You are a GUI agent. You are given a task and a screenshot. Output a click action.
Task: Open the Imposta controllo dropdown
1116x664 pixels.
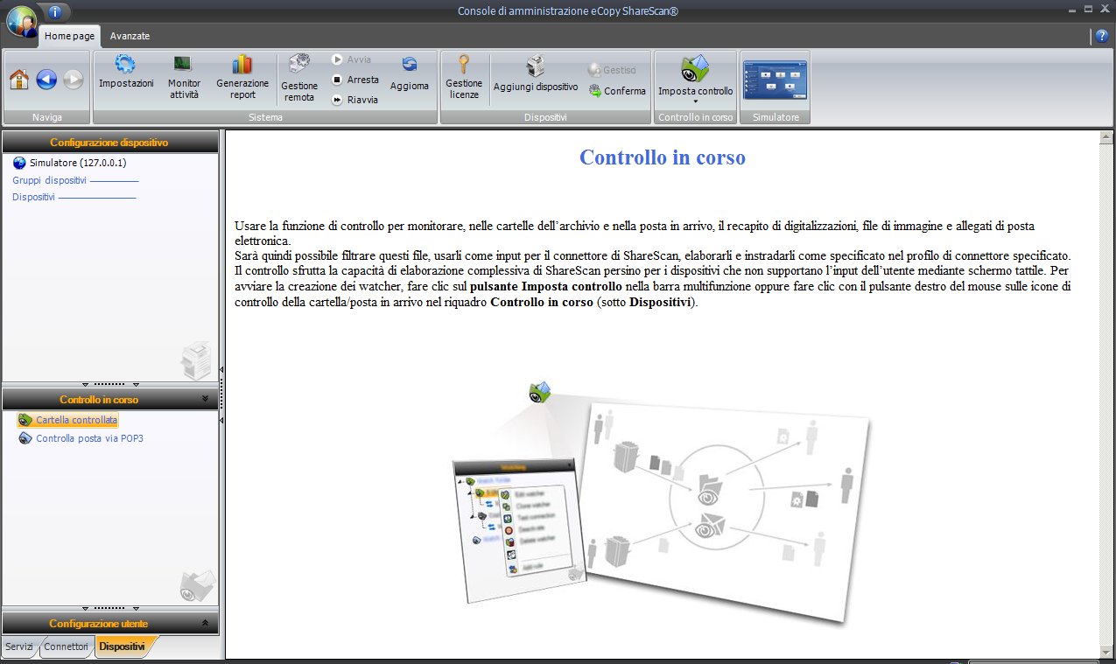point(696,79)
